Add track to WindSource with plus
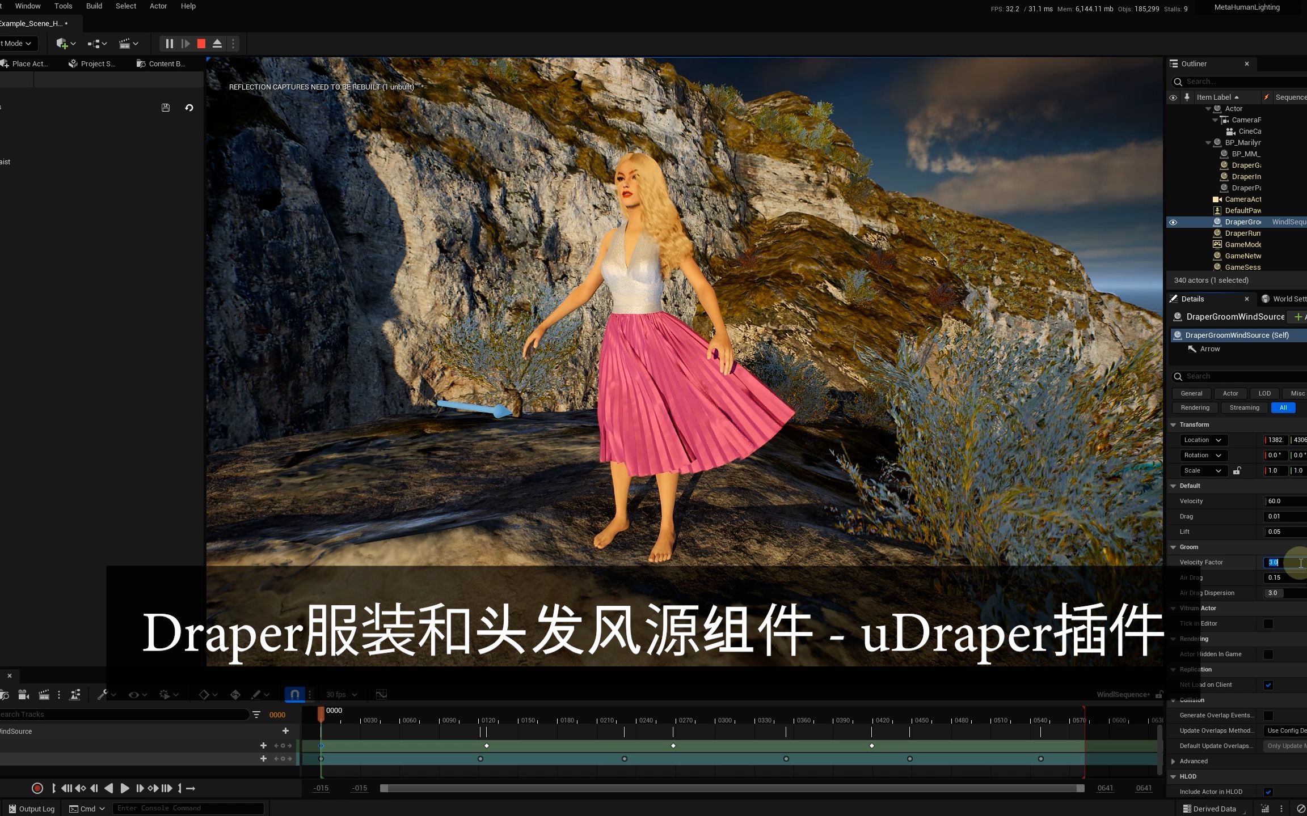 [x=285, y=731]
